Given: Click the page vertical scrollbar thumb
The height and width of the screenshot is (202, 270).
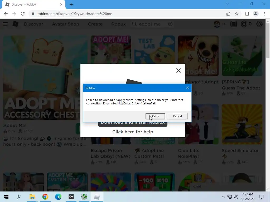Looking at the screenshot, I should pos(268,40).
